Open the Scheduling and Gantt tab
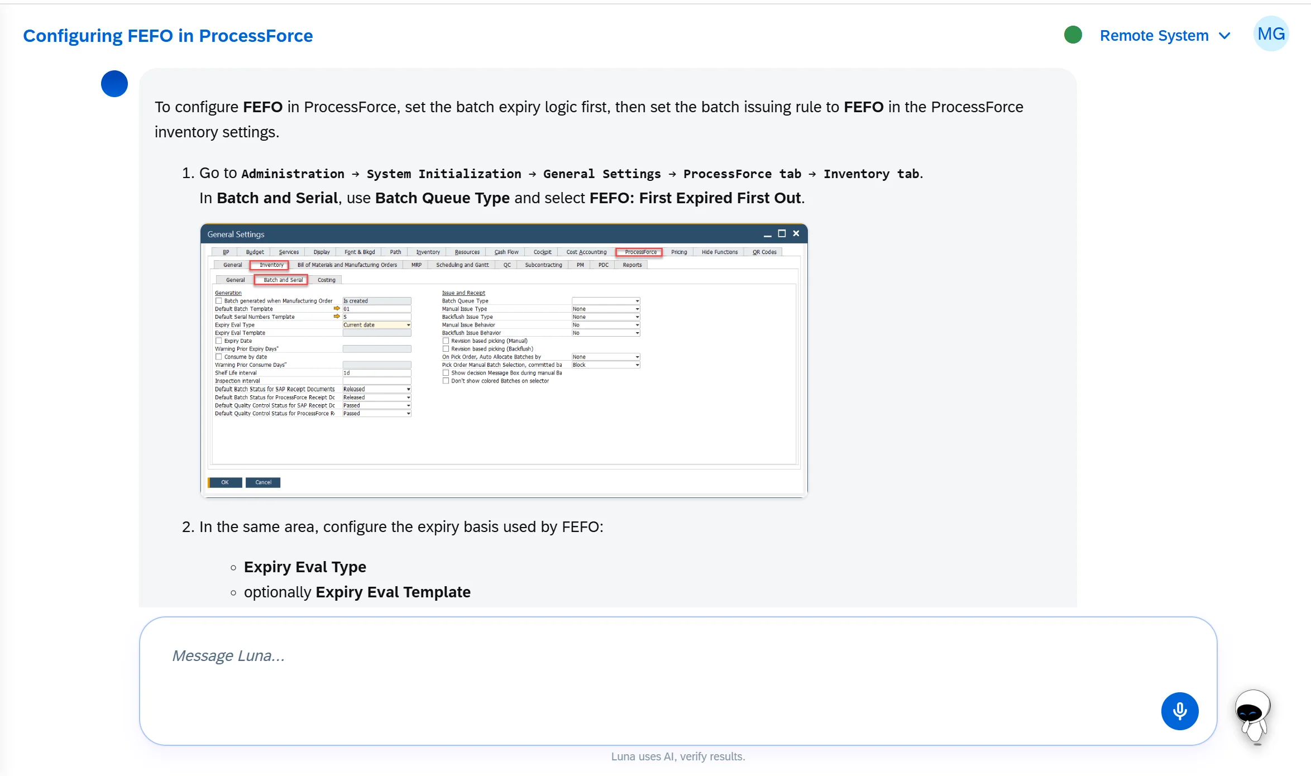Viewport: 1311px width, 776px height. [x=462, y=265]
